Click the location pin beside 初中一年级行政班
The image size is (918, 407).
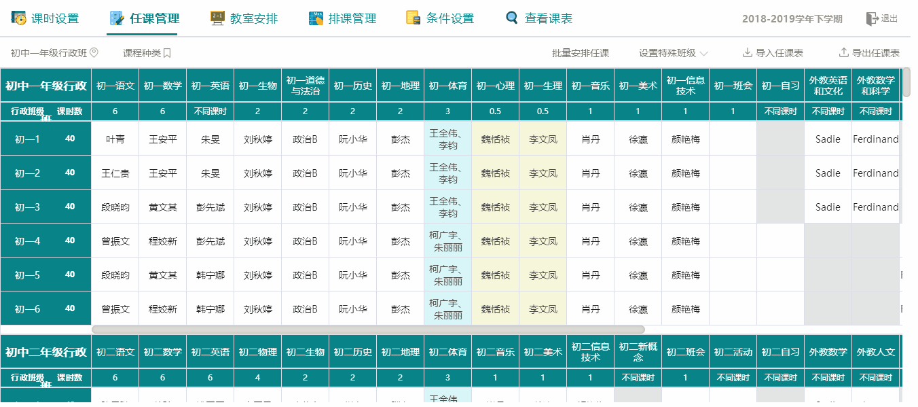pos(94,53)
